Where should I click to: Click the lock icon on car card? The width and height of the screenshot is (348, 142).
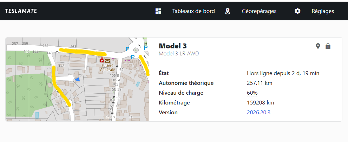click(x=328, y=46)
